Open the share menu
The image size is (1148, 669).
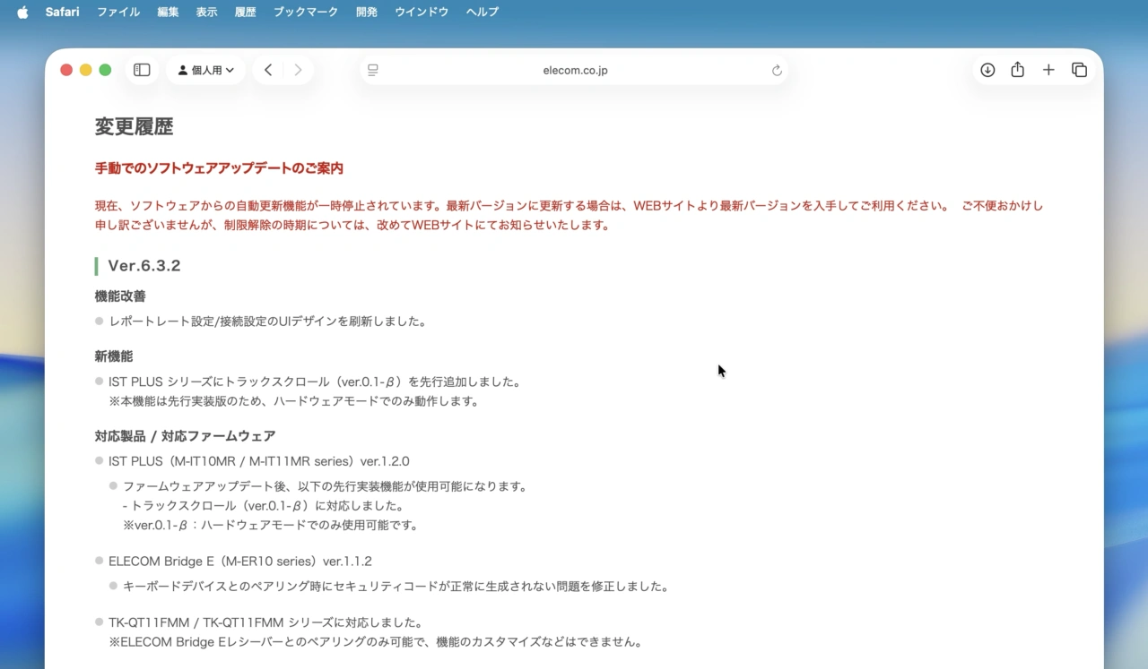[1018, 70]
